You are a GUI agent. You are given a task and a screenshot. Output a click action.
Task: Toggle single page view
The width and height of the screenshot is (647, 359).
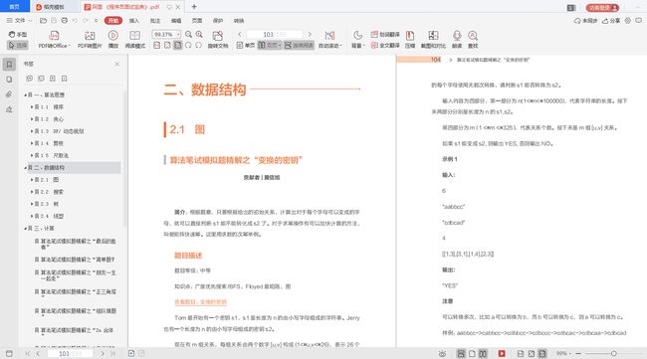click(x=246, y=45)
